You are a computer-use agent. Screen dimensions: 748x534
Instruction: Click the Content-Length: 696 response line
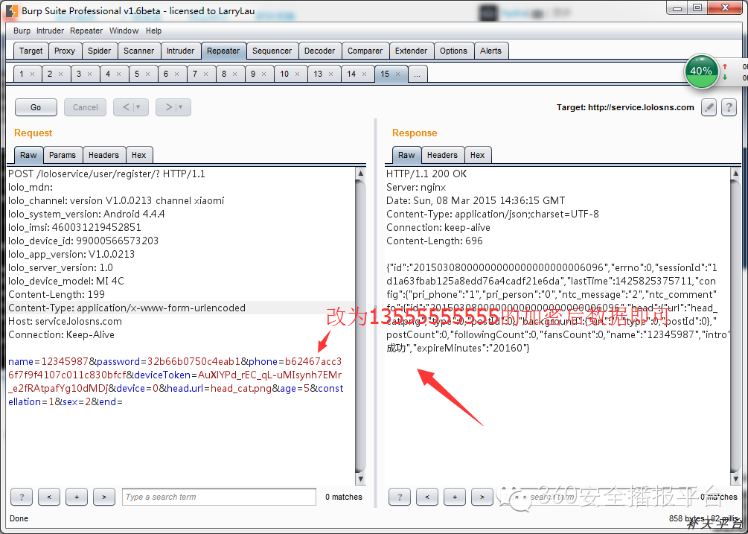pyautogui.click(x=435, y=241)
